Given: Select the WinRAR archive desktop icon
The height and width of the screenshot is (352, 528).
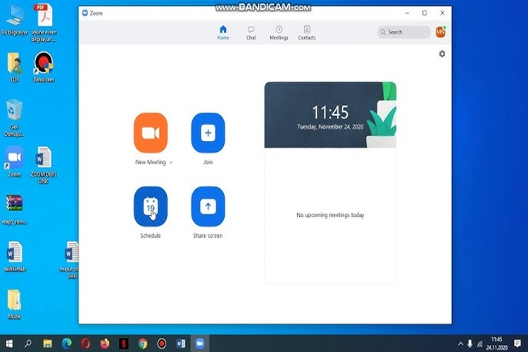Looking at the screenshot, I should [15, 209].
